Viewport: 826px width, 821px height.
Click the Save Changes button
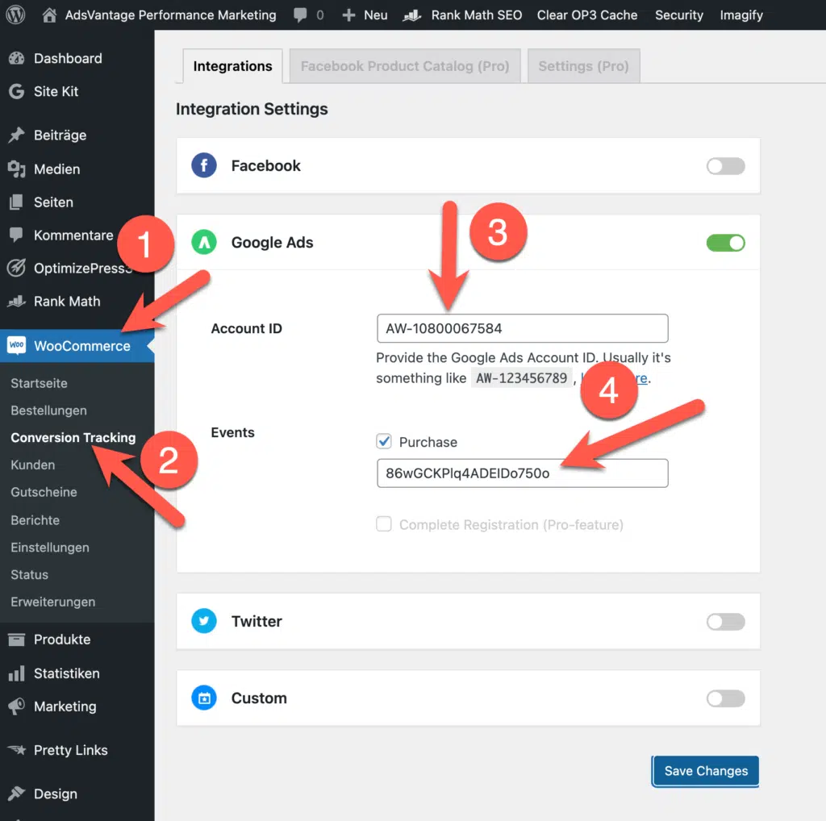click(705, 771)
